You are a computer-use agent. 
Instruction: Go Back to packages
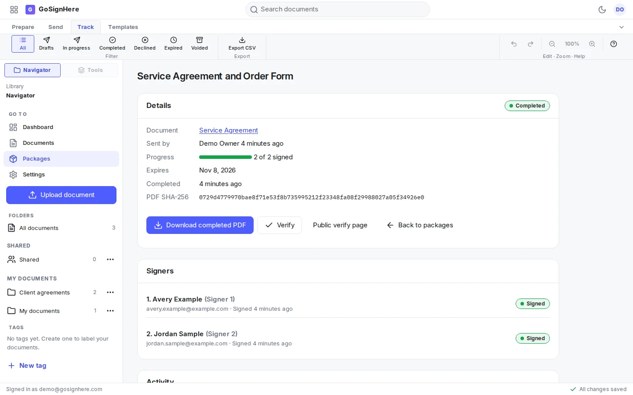pos(420,225)
